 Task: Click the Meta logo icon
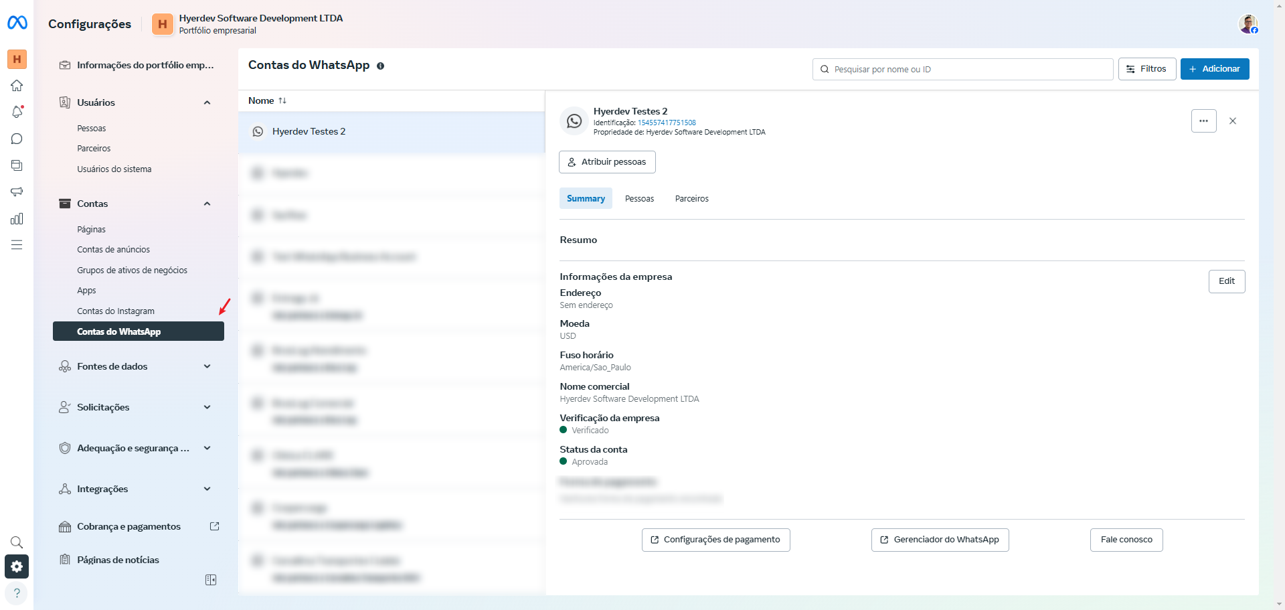click(17, 23)
